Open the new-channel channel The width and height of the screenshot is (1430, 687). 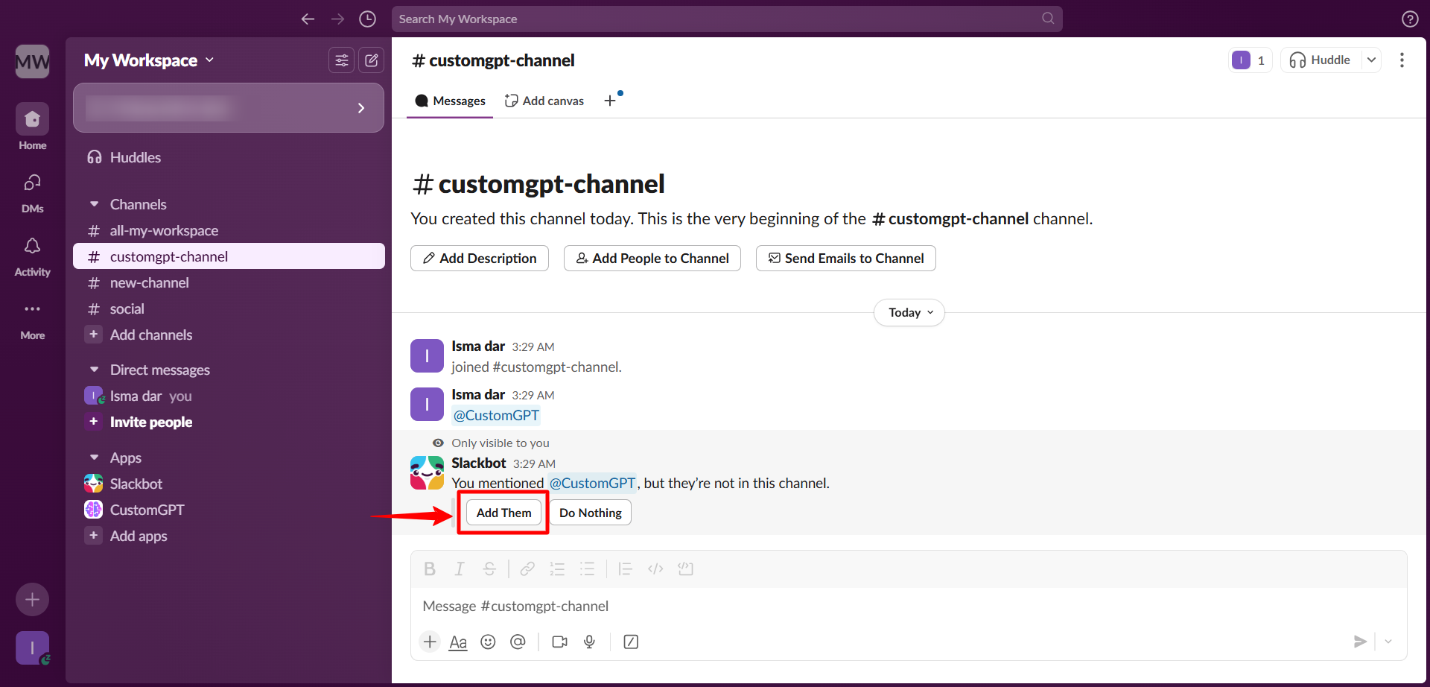pos(229,282)
